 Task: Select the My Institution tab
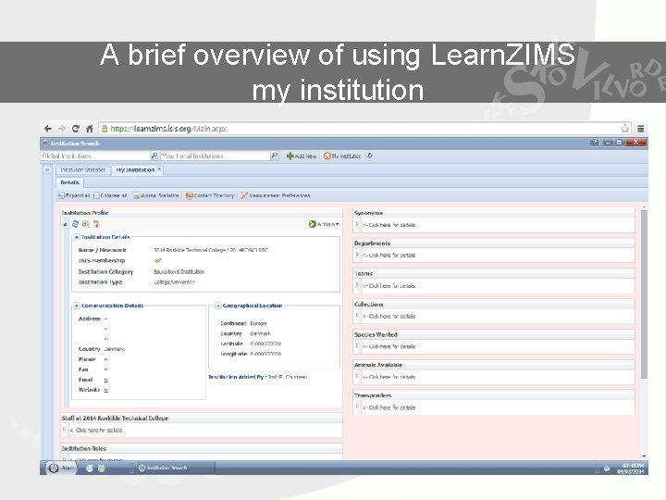135,170
